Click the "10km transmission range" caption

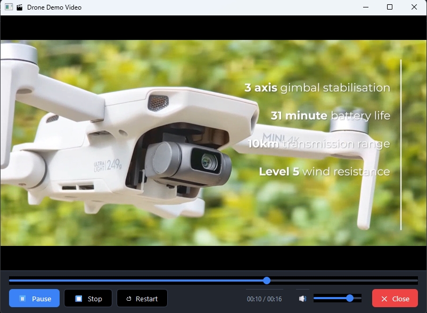click(319, 144)
